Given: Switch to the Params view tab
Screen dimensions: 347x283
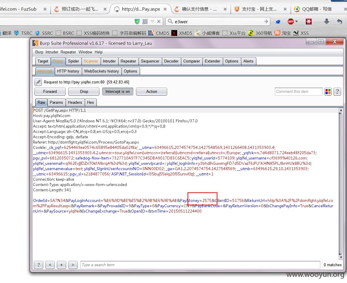Looking at the screenshot, I should pos(56,102).
